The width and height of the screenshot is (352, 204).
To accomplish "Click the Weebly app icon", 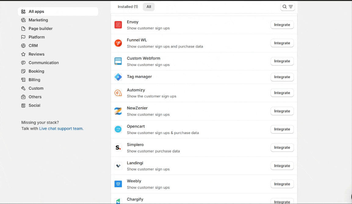I will [118, 184].
